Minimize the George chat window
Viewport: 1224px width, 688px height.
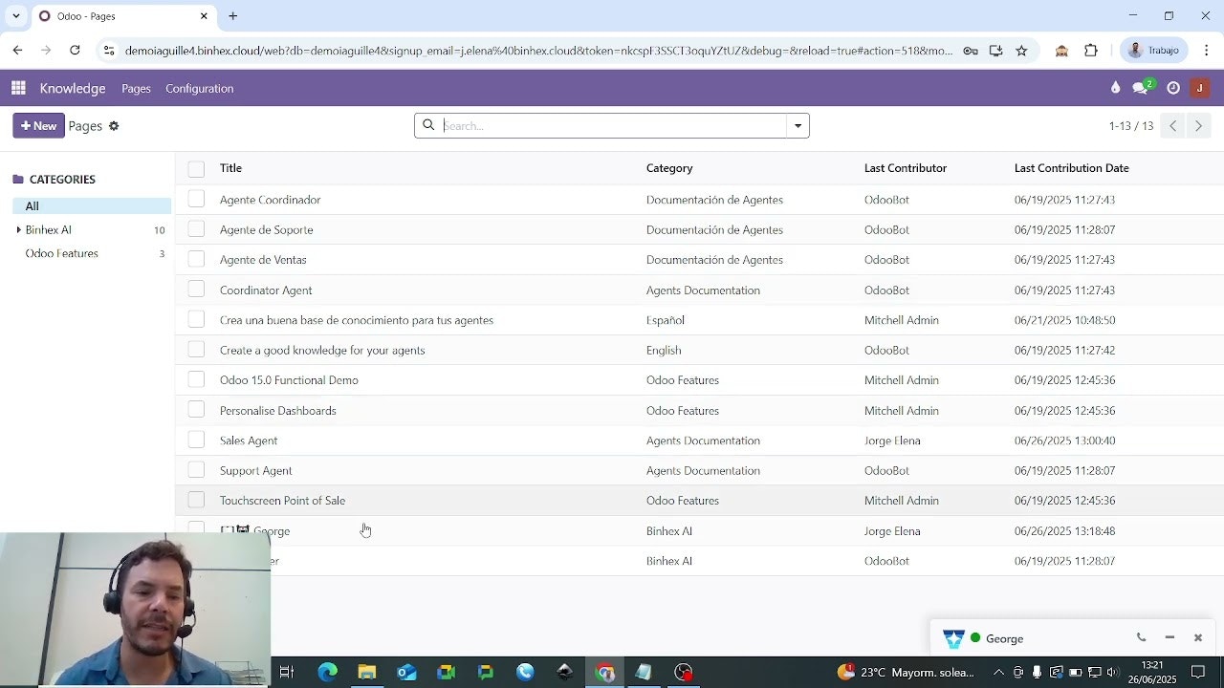[1169, 638]
